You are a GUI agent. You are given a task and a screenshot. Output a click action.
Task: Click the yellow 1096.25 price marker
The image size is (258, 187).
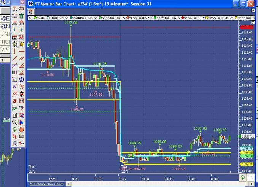tap(247, 164)
